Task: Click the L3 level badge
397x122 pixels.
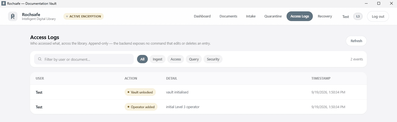Action: pyautogui.click(x=358, y=16)
